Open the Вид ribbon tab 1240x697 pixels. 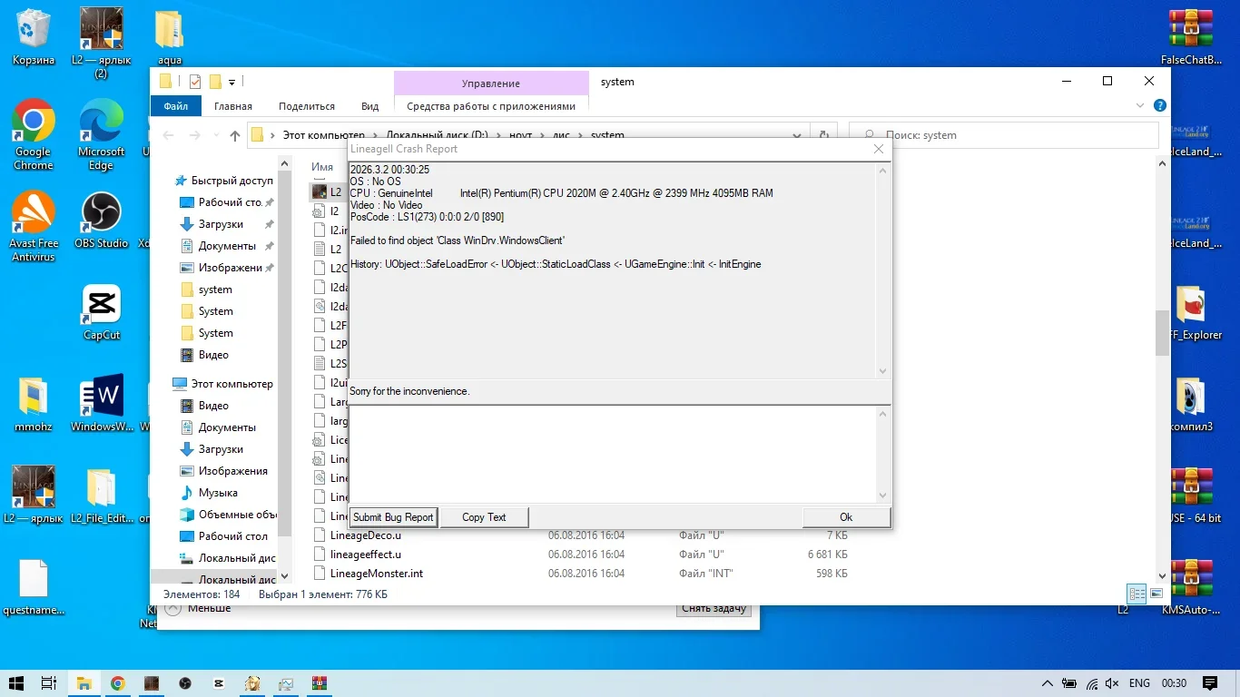point(370,106)
